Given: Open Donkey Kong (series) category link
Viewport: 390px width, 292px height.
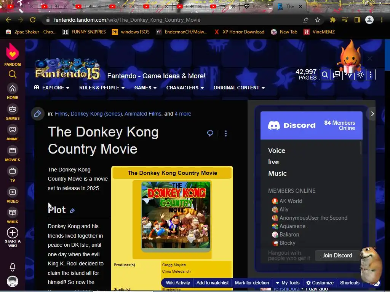Looking at the screenshot, I should pos(96,114).
